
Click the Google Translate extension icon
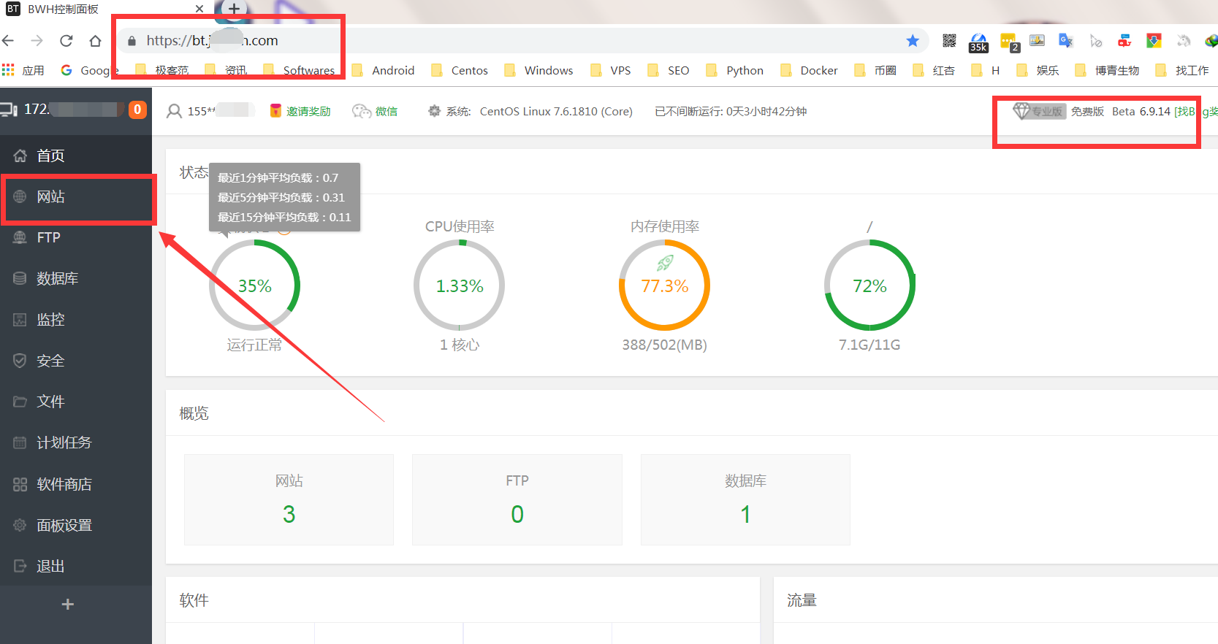coord(1066,40)
